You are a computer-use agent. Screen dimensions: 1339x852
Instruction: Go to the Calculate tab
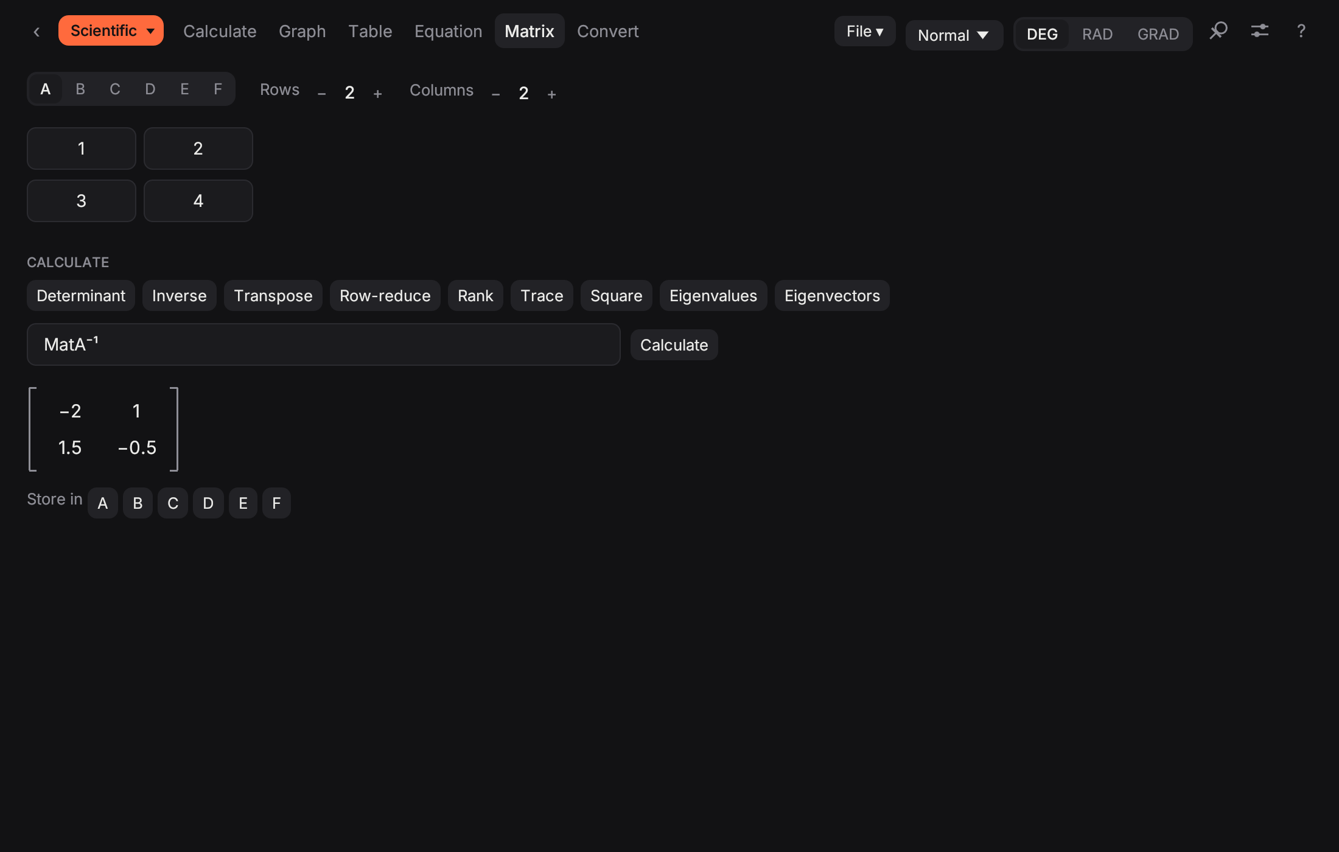tap(220, 31)
